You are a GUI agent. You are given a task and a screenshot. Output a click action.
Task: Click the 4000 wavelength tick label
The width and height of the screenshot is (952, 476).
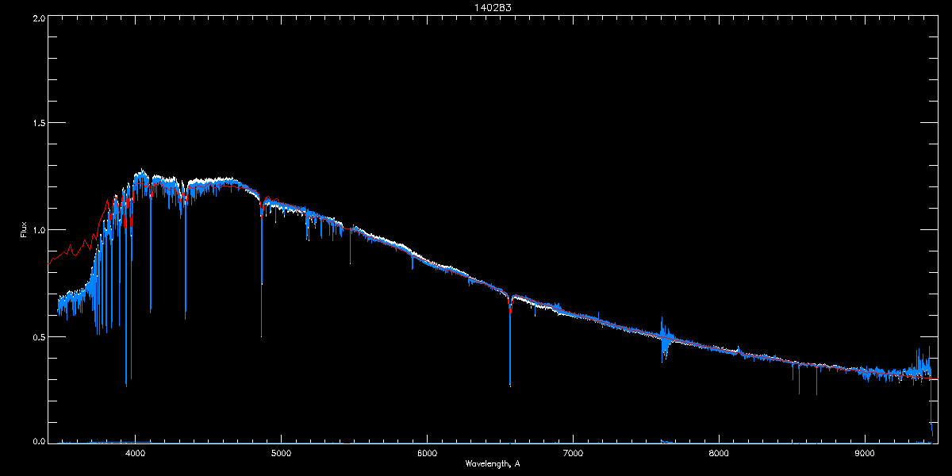click(136, 453)
